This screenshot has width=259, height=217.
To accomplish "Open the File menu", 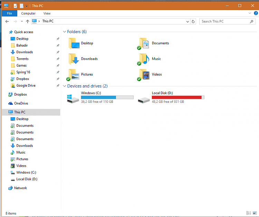I will [x=9, y=13].
